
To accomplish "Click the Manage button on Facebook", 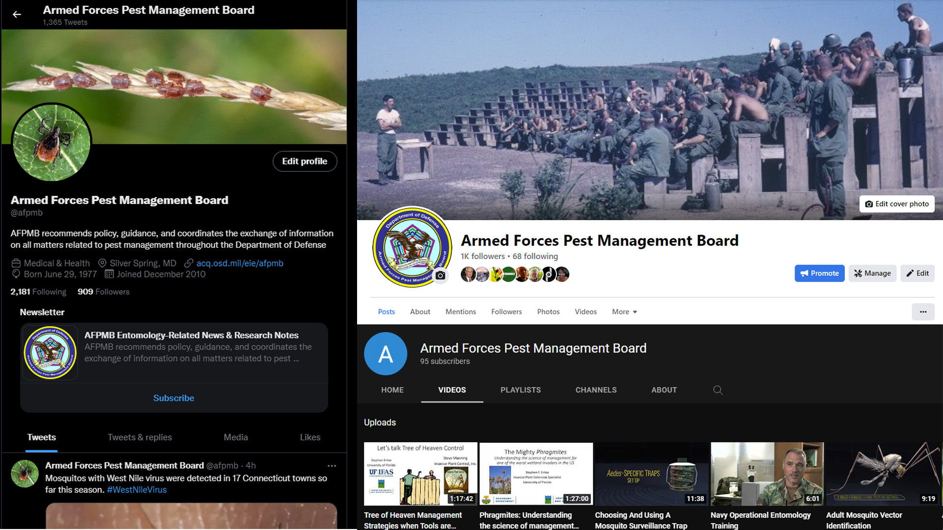I will pyautogui.click(x=872, y=273).
